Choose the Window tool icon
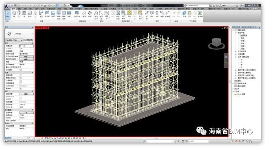Screen dimensions: 265x147 coord(24,14)
